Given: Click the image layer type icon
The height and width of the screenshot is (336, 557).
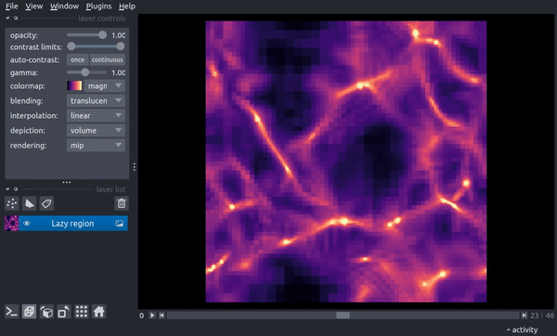Looking at the screenshot, I should (x=120, y=224).
